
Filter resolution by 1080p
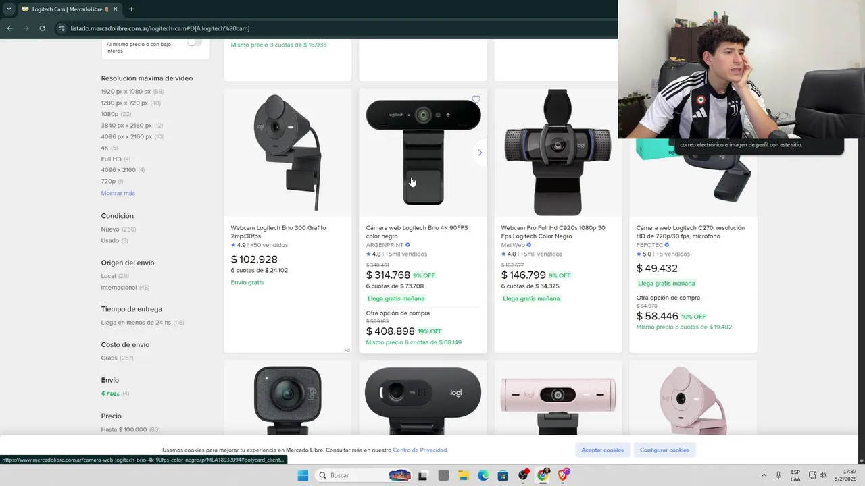pyautogui.click(x=109, y=114)
